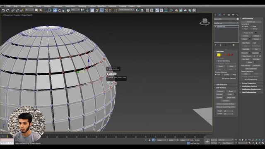Activate the Select Object tool icon
This screenshot has height=149, width=265.
tap(36, 10)
